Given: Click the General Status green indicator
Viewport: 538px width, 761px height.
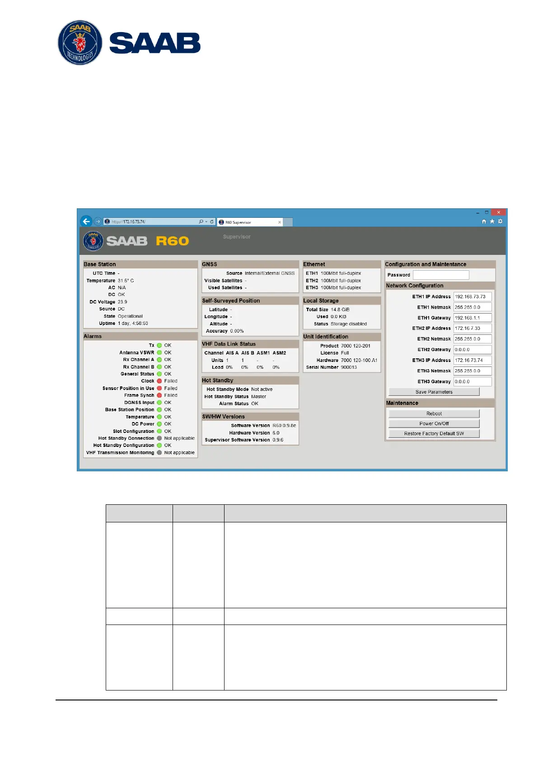Looking at the screenshot, I should point(159,374).
